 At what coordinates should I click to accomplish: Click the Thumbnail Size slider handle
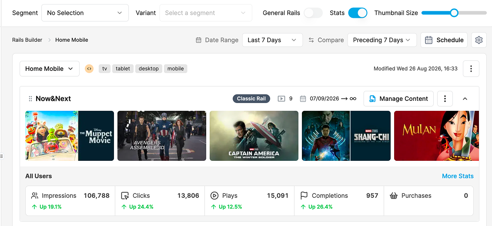pos(454,13)
